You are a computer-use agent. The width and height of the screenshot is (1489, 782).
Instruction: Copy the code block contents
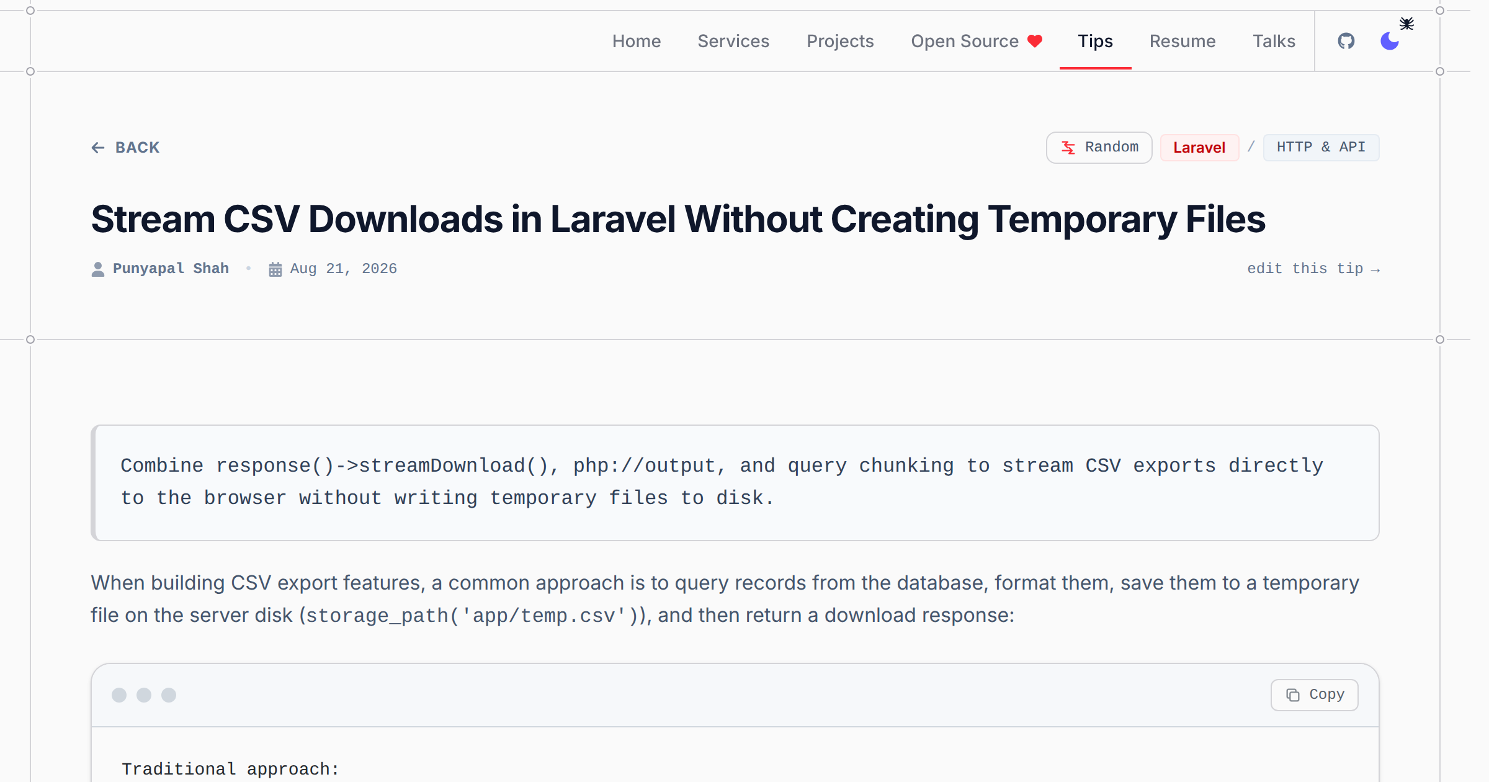(x=1314, y=695)
